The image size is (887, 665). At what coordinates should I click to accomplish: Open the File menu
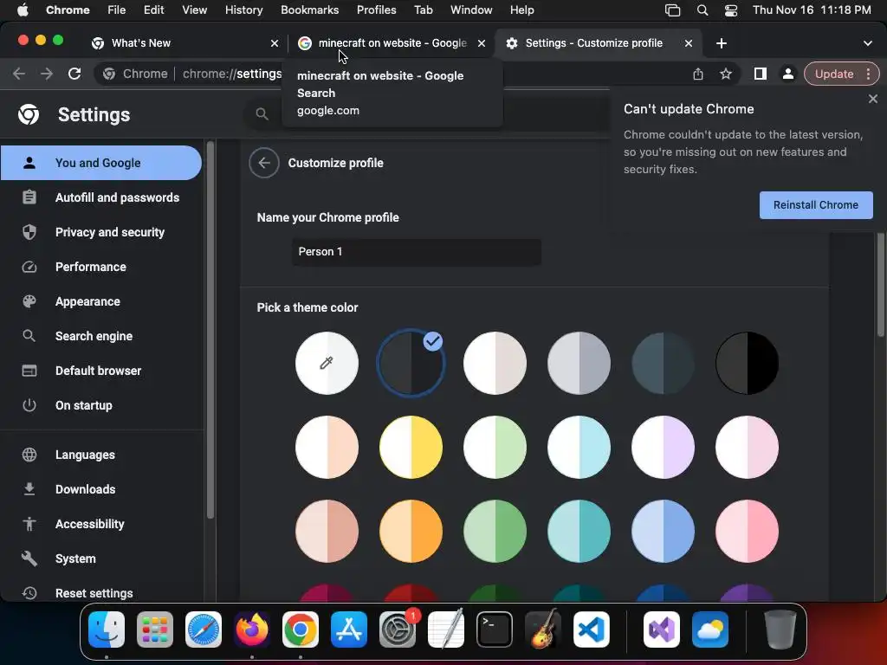[x=117, y=10]
